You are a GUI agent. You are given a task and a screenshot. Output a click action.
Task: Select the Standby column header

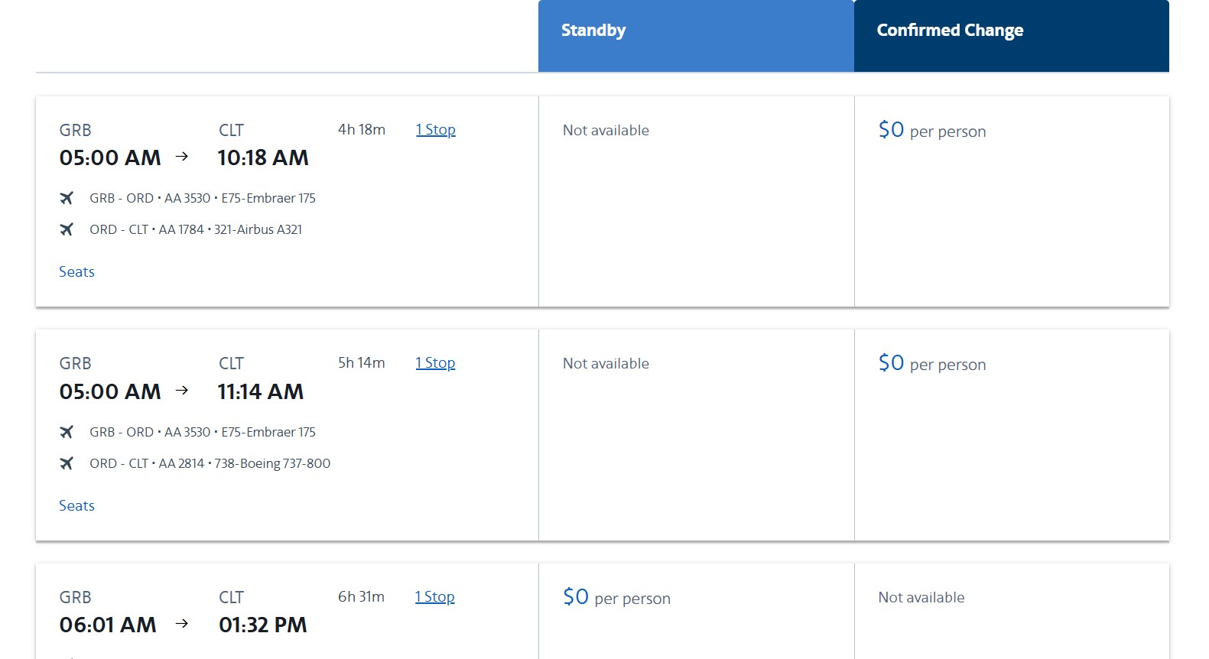[696, 36]
